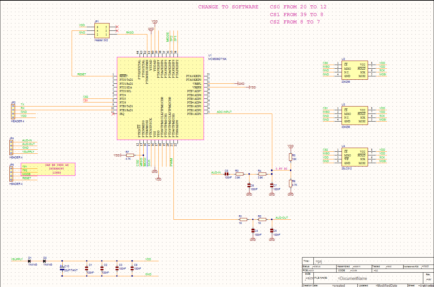Click the PWM net label below U1

(171, 162)
